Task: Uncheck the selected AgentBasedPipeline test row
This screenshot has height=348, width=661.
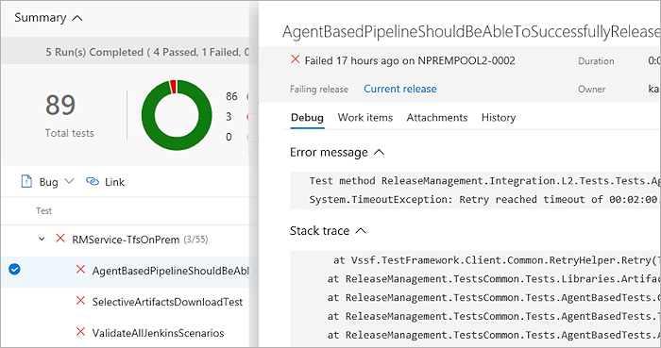Action: click(15, 269)
